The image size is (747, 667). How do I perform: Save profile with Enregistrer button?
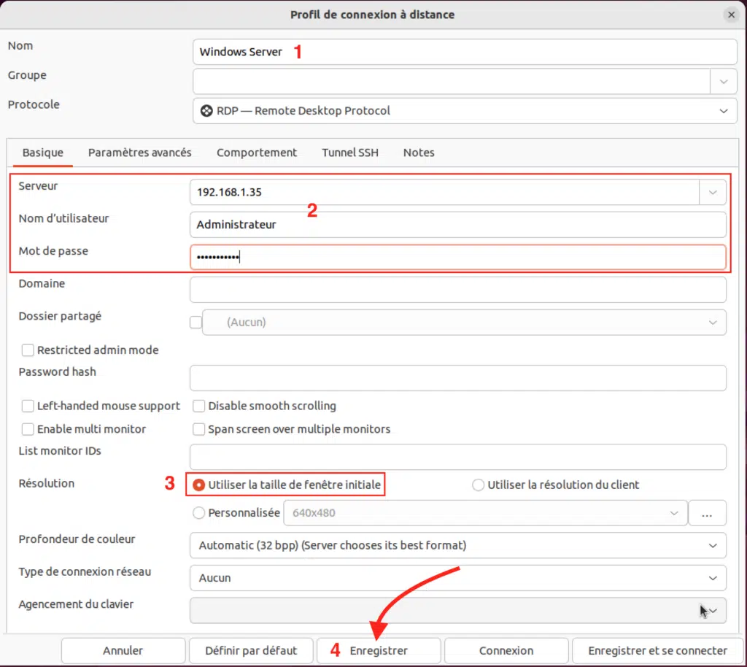379,651
